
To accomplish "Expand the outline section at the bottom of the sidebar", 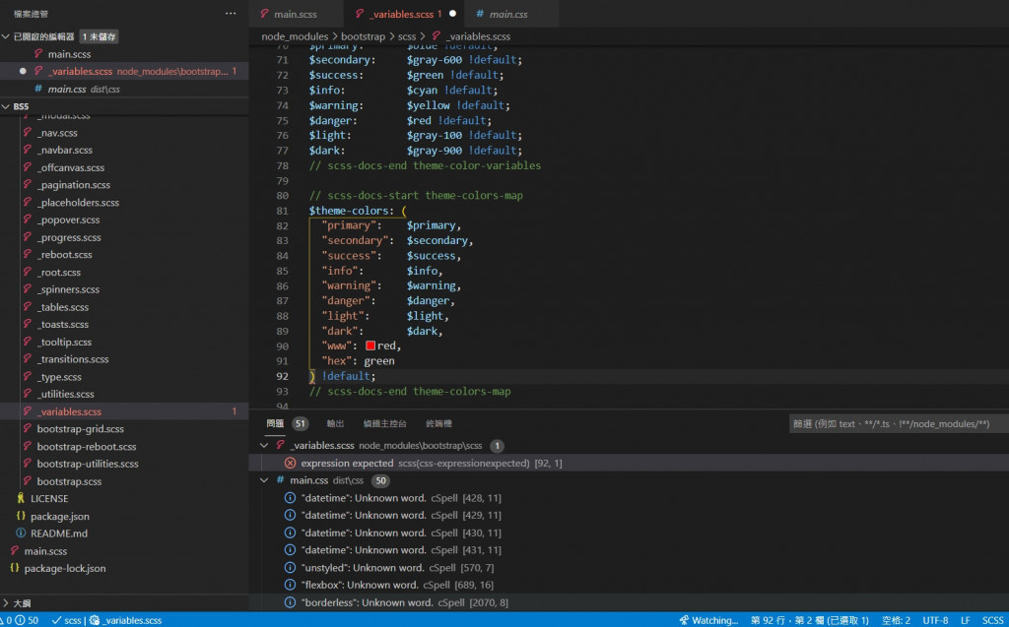I will tap(6, 603).
